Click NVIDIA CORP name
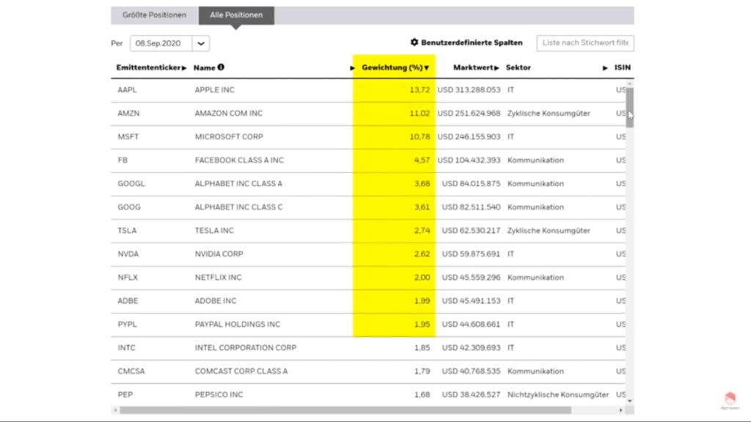This screenshot has height=422, width=751. (219, 254)
